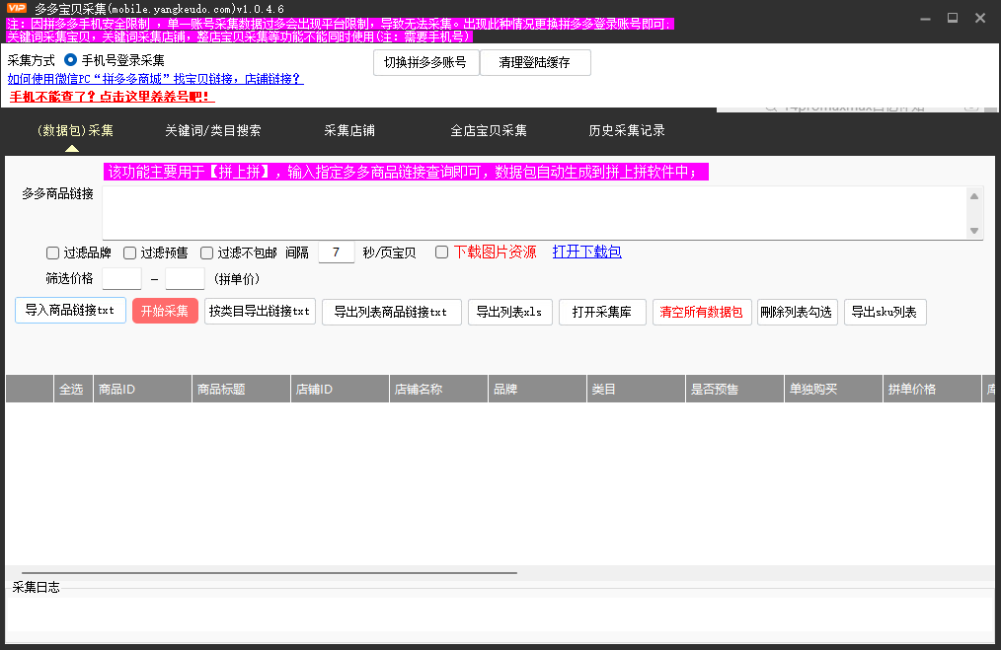Click 单独购买 column header
1001x650 pixels.
coord(833,389)
